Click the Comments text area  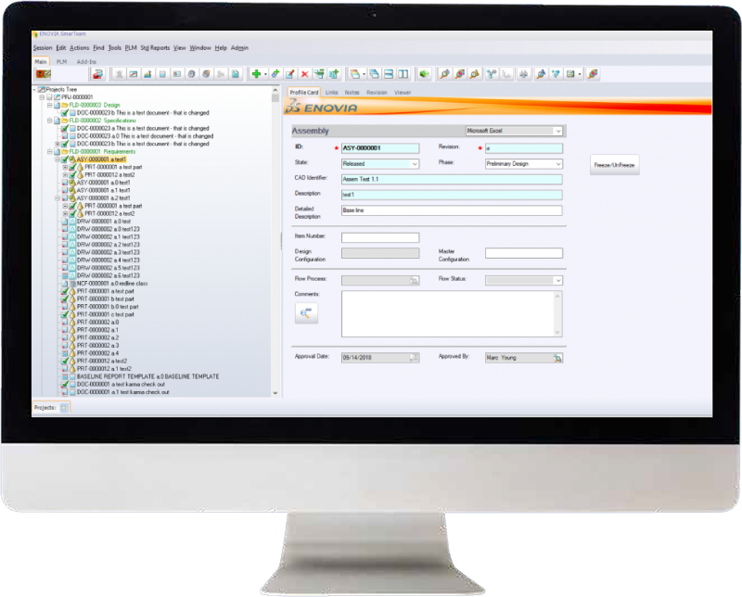(x=448, y=313)
